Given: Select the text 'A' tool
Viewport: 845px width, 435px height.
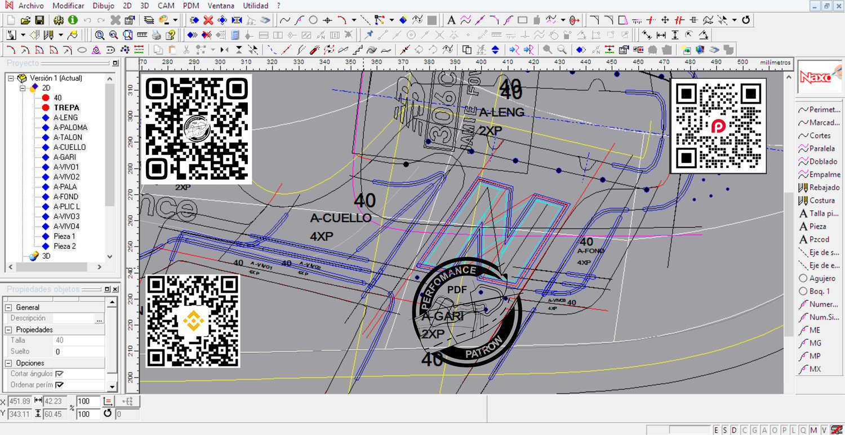Looking at the screenshot, I should pyautogui.click(x=451, y=20).
